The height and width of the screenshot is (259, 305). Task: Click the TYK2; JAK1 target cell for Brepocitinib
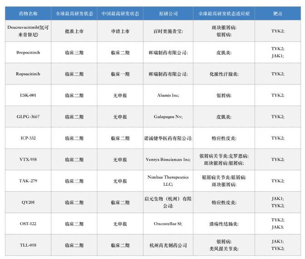(278, 52)
